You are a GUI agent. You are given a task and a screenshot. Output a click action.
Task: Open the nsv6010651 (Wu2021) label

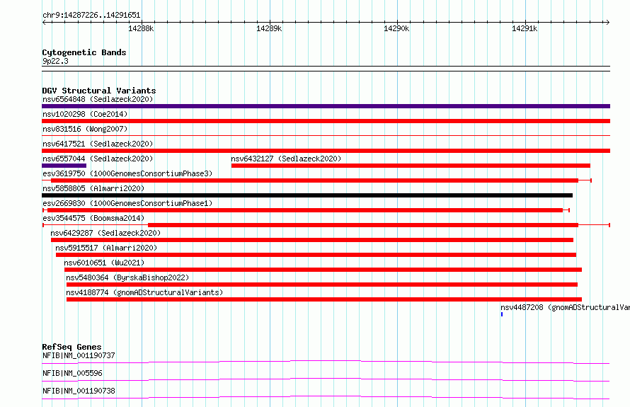104,263
